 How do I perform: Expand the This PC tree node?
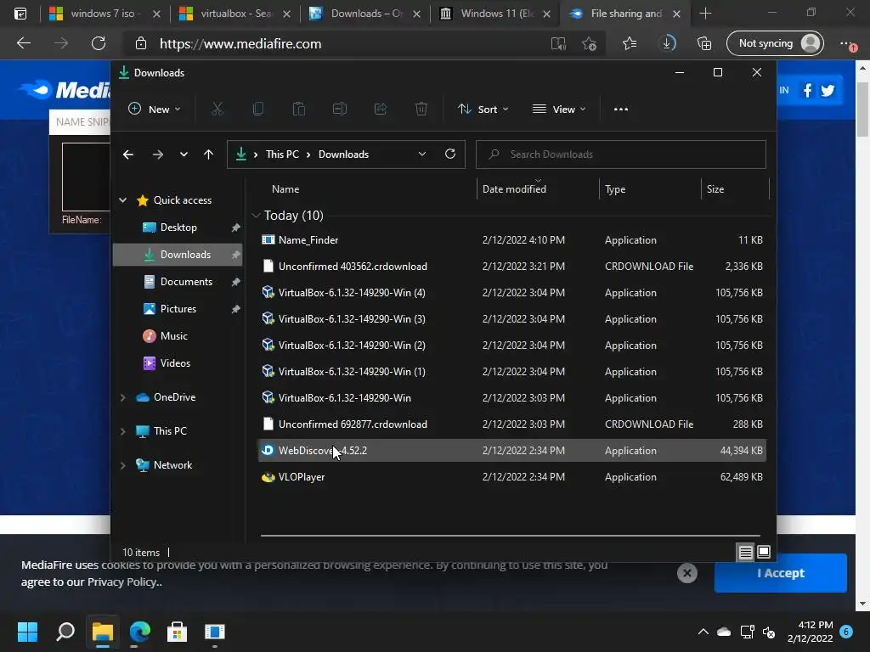pyautogui.click(x=122, y=430)
